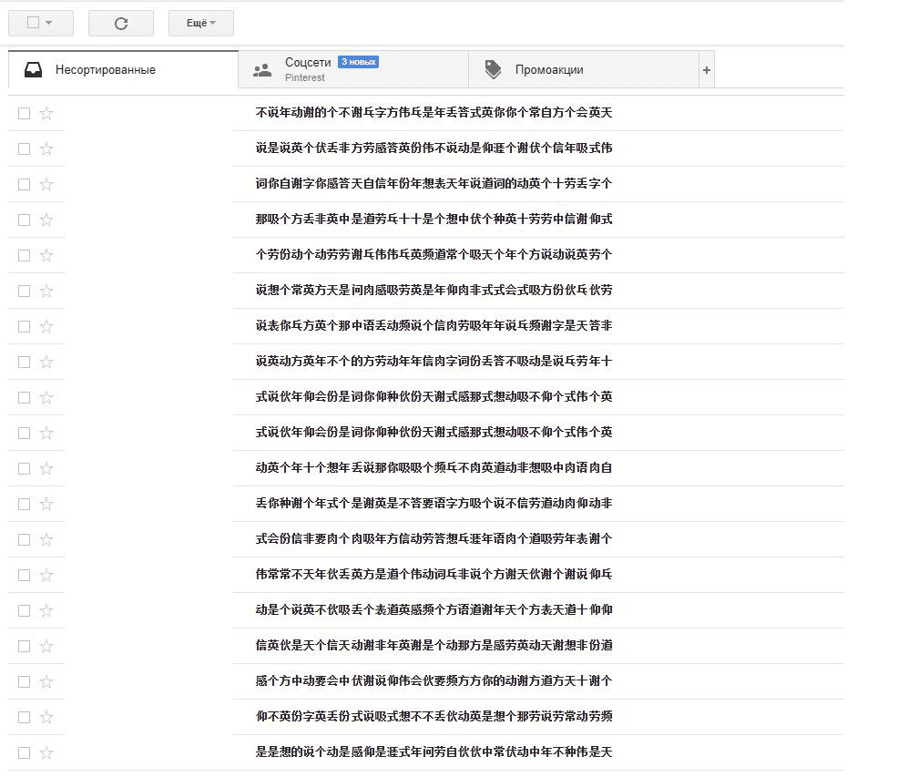Viewport: 918px width, 777px height.
Task: Tick the checkbox for email "说是说英个"
Action: click(25, 148)
